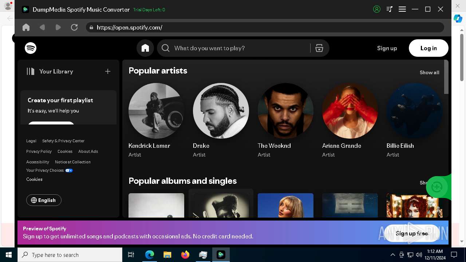Open Safety & Privacy Center link
Screen dimensions: 466x262
(x=63, y=141)
